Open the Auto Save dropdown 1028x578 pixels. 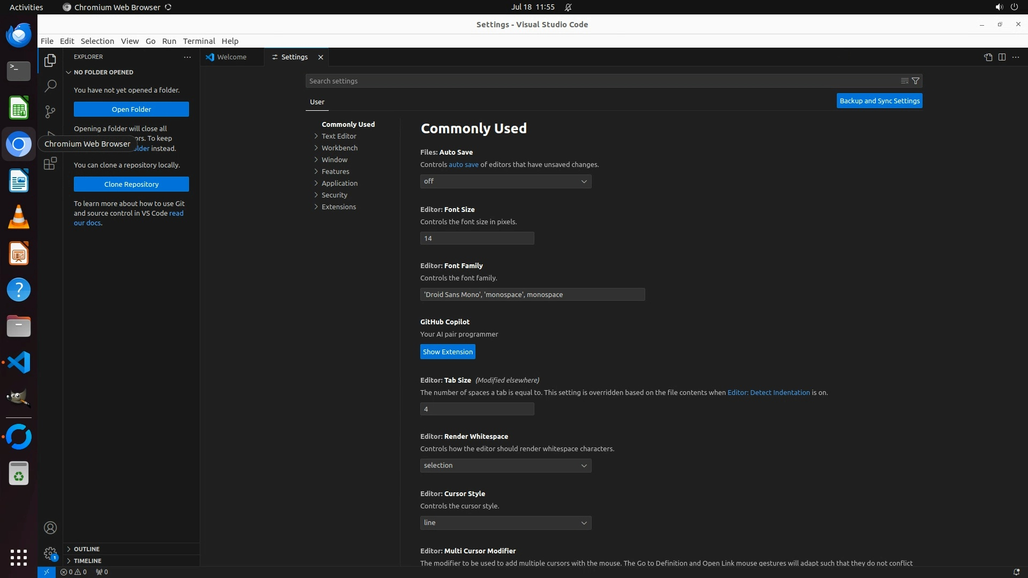point(505,181)
